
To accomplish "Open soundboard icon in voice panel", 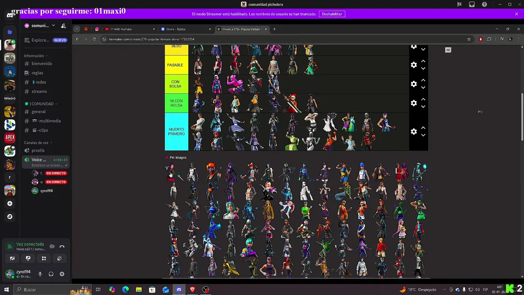I will click(59, 259).
